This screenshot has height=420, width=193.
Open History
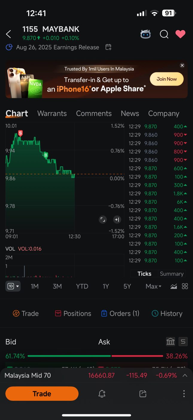[167, 313]
